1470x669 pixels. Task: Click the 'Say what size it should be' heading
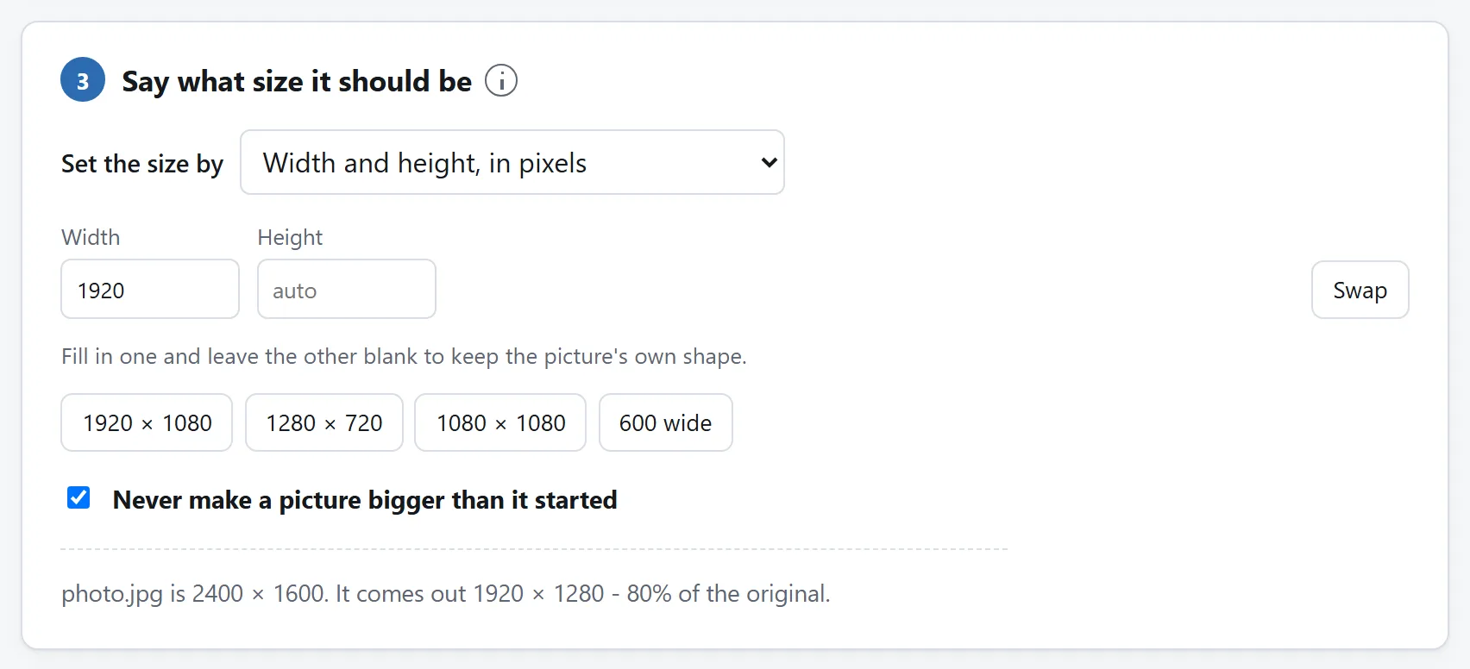pyautogui.click(x=297, y=81)
